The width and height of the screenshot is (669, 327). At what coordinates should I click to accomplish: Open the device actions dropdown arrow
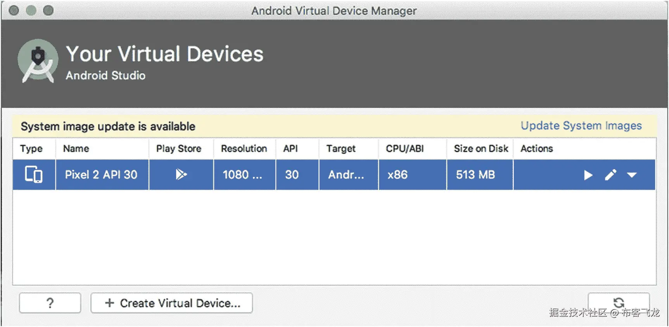[632, 175]
